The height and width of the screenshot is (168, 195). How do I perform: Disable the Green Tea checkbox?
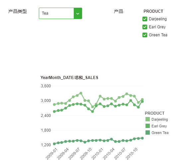click(x=145, y=35)
